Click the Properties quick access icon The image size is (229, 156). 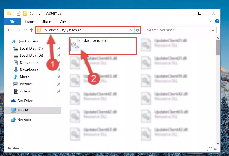click(x=18, y=13)
